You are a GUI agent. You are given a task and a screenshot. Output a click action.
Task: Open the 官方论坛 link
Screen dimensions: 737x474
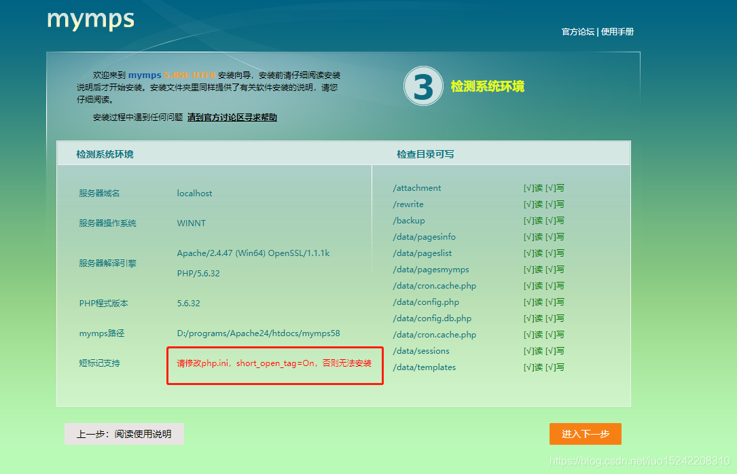pyautogui.click(x=577, y=31)
